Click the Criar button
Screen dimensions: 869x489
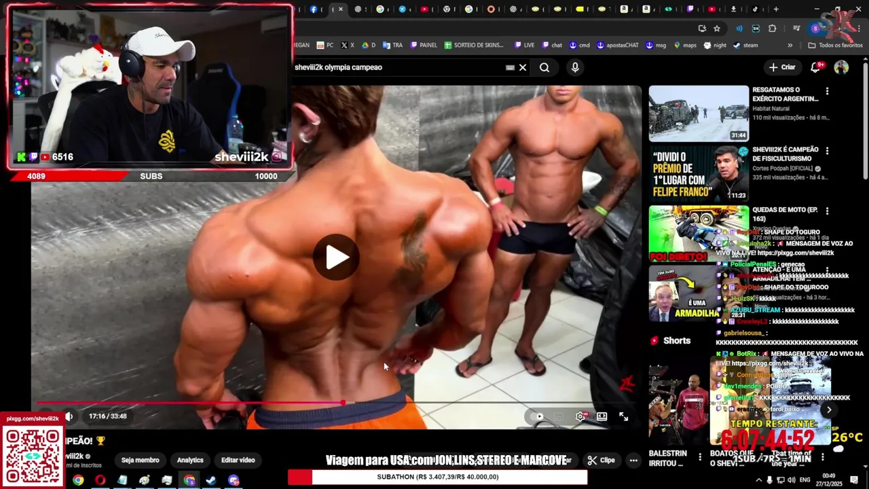tap(782, 67)
